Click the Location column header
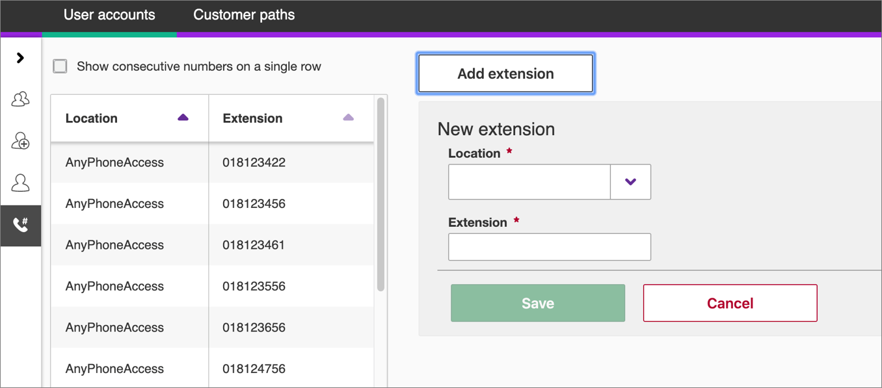The height and width of the screenshot is (388, 882). click(x=92, y=118)
